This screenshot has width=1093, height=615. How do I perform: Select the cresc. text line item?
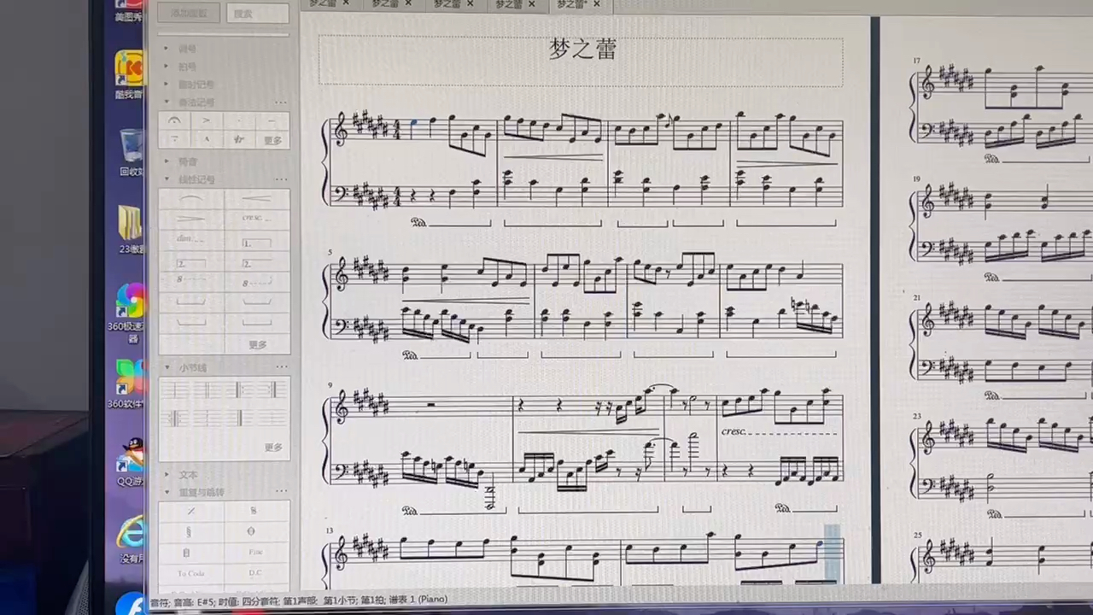(x=256, y=219)
